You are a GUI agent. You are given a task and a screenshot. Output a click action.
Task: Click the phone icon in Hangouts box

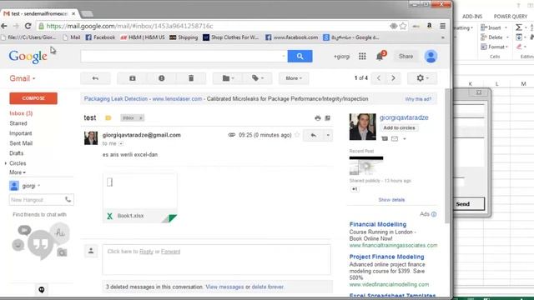68,200
